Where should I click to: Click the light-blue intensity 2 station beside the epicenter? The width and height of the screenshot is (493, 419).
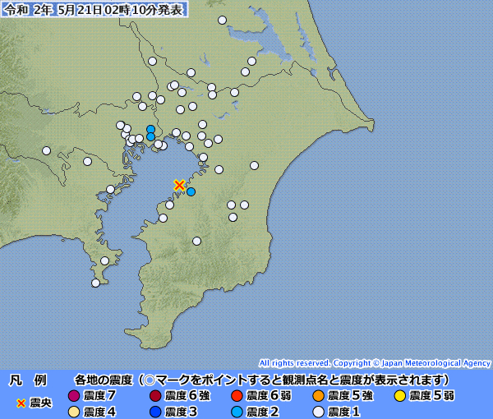click(x=191, y=192)
